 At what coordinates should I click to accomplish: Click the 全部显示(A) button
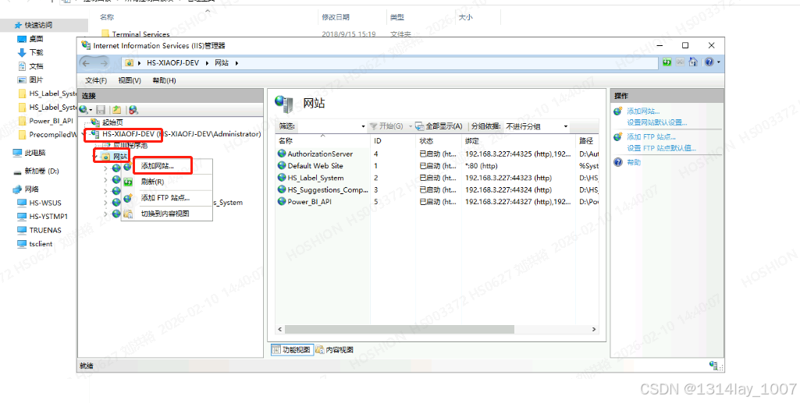[x=439, y=126]
